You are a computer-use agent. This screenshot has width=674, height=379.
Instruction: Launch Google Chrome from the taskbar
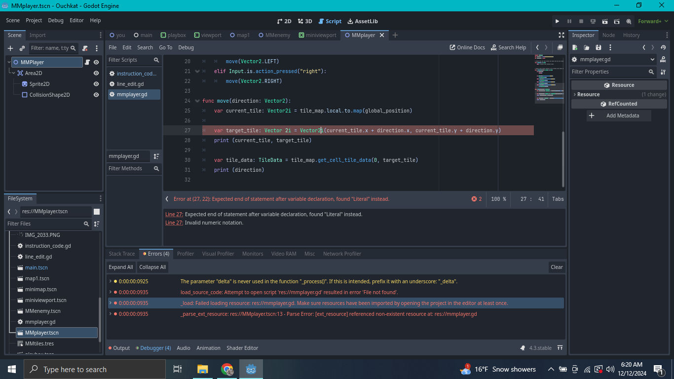point(226,369)
